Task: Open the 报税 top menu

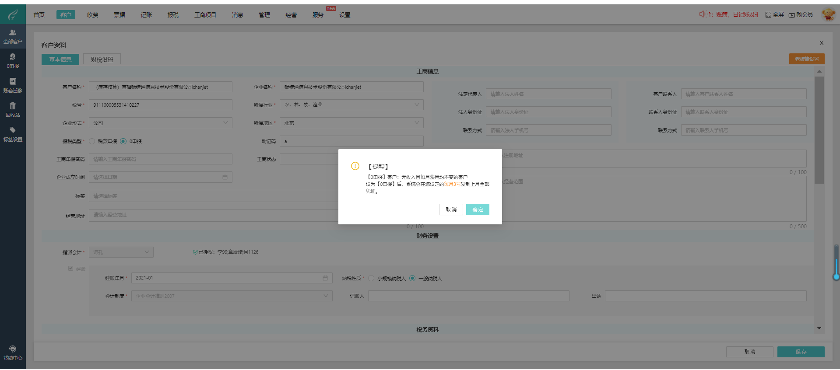Action: coord(173,15)
